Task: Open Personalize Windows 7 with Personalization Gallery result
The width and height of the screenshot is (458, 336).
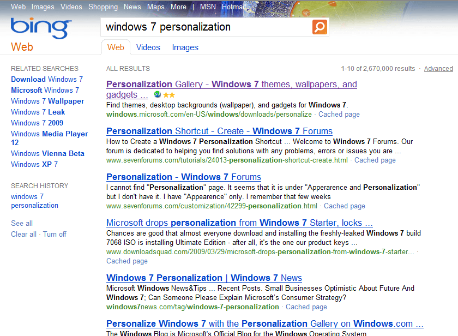Action: (x=265, y=324)
